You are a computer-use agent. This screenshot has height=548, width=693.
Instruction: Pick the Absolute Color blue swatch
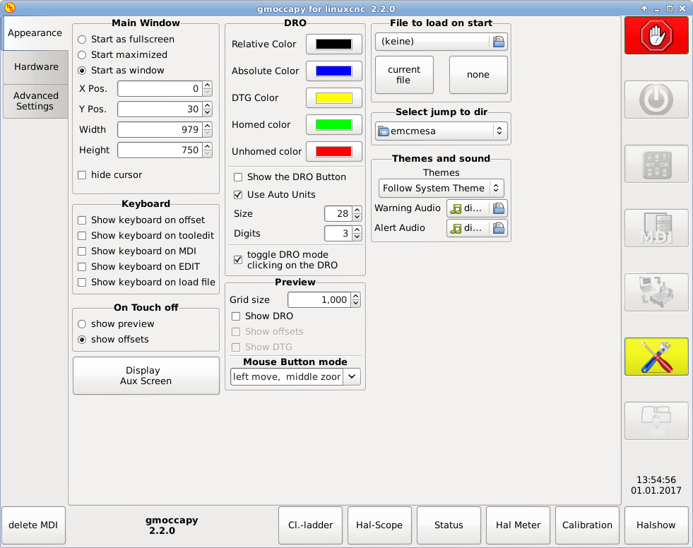(x=334, y=71)
